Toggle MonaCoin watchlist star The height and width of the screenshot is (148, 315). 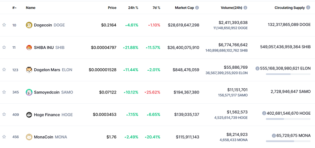tap(4, 137)
